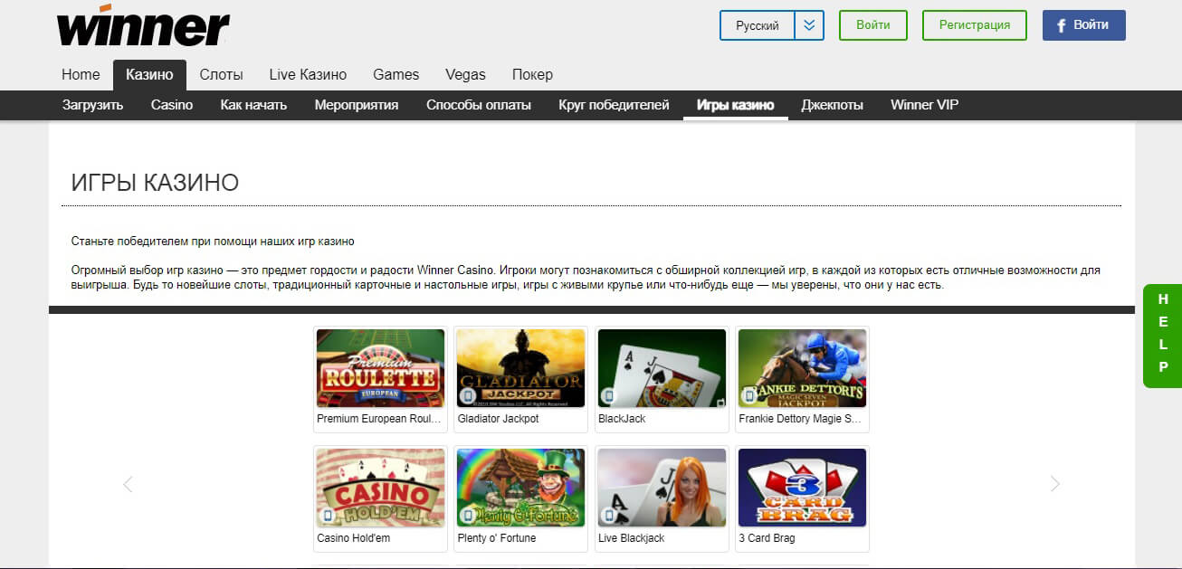The width and height of the screenshot is (1182, 569).
Task: Open the Plenty o' Fortune game
Action: click(520, 487)
